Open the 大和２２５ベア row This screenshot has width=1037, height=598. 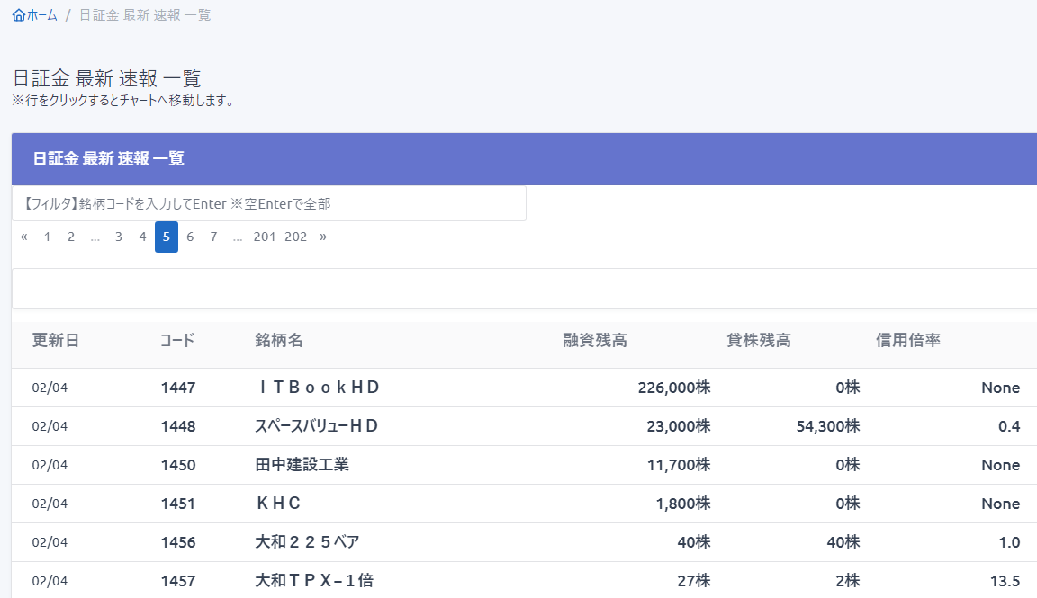(x=307, y=542)
